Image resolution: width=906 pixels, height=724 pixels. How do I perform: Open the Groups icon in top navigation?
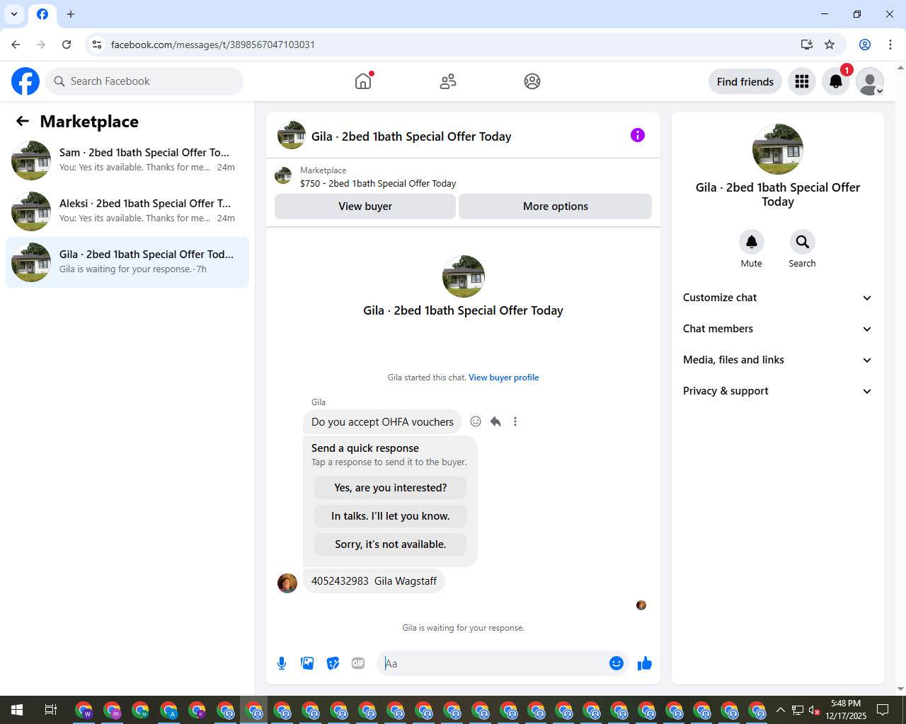point(532,81)
